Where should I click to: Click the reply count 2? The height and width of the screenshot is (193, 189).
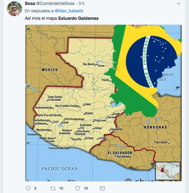point(36,188)
